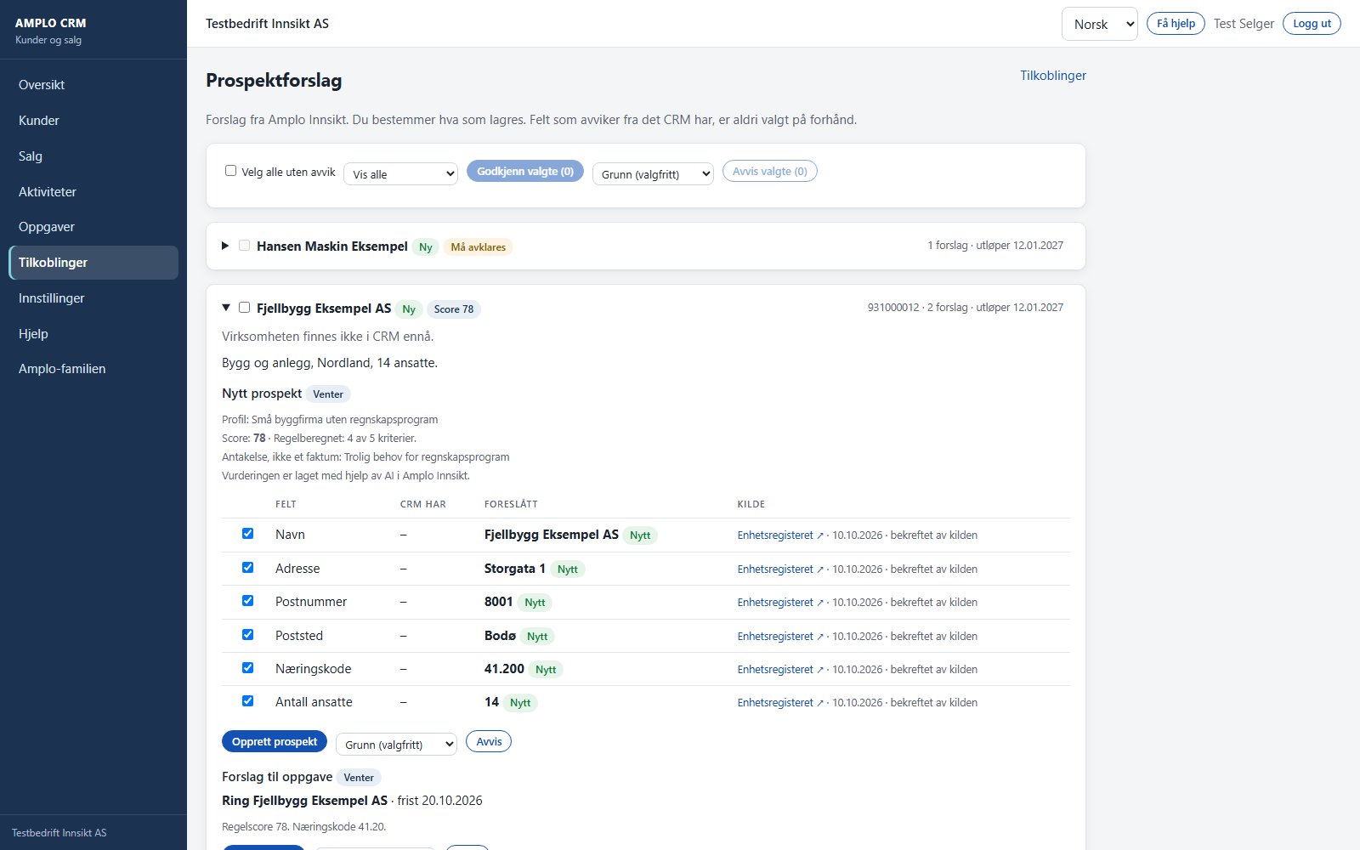Uncheck the Postnummer field checkbox

248,601
